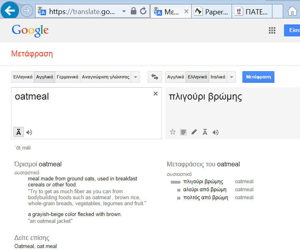
Task: Click the See also link oat meal
Action: (x=47, y=246)
